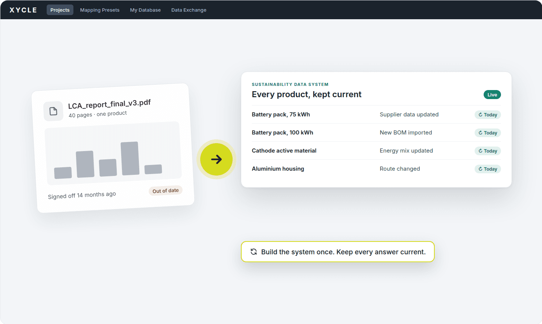Go to Data Exchange

[189, 10]
